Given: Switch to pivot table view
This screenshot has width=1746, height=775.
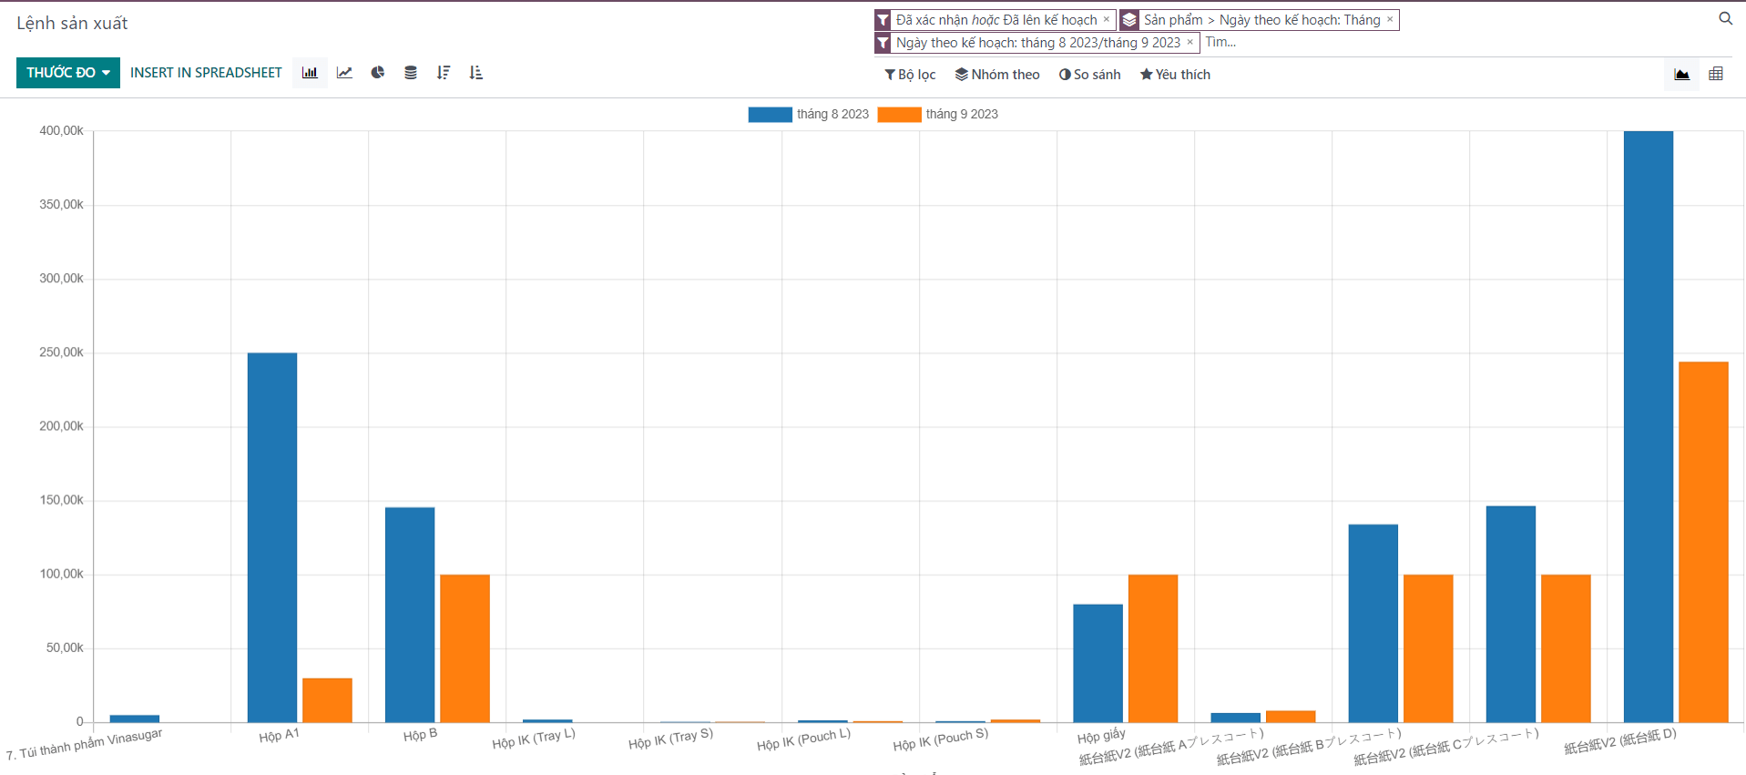Looking at the screenshot, I should [1716, 75].
